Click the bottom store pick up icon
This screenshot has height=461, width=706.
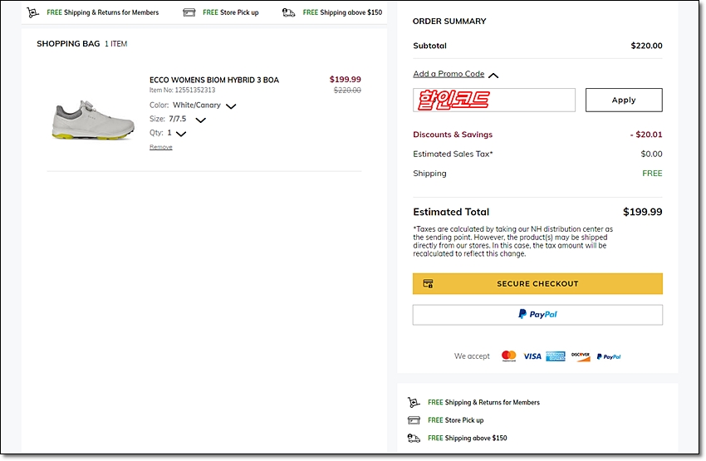coord(414,420)
